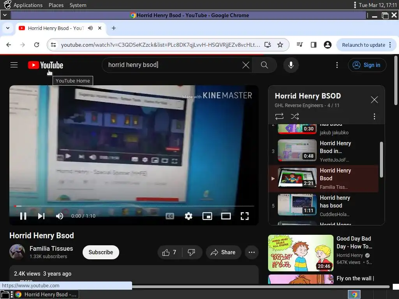
Task: Open the YouTube guide hamburger menu
Action: [x=14, y=65]
